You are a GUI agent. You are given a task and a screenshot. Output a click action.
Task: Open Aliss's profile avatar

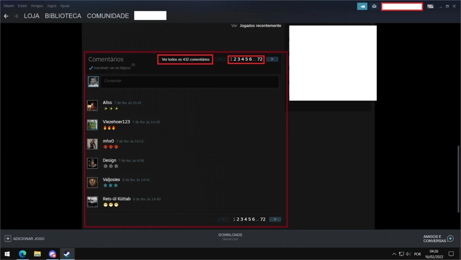tap(92, 106)
